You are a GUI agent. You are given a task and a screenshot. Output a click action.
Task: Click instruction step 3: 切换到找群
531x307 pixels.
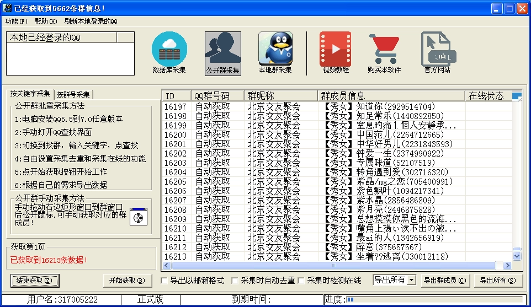coord(77,146)
